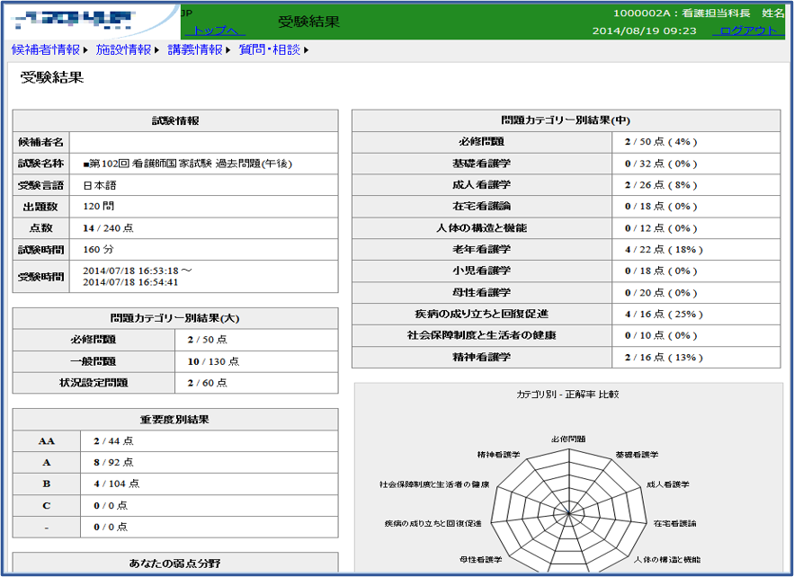Click the 在宅看護論 label on the radar chart
This screenshot has width=794, height=577.
click(x=674, y=523)
